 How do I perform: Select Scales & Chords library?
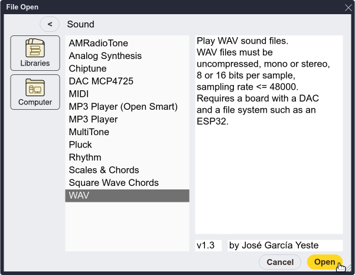pyautogui.click(x=104, y=170)
